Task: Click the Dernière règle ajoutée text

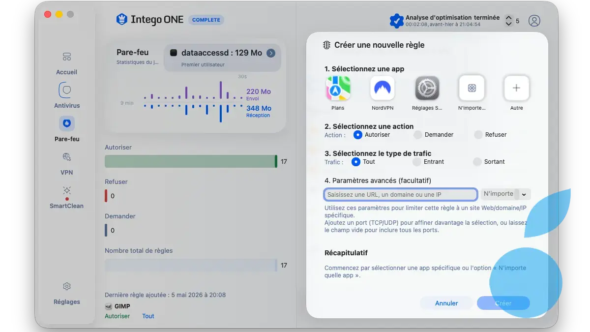Action: 165,295
